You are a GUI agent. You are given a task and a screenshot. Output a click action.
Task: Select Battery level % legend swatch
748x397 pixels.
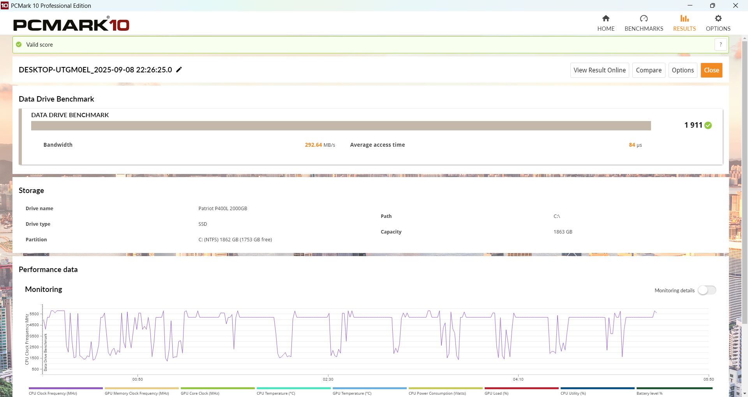click(674, 388)
